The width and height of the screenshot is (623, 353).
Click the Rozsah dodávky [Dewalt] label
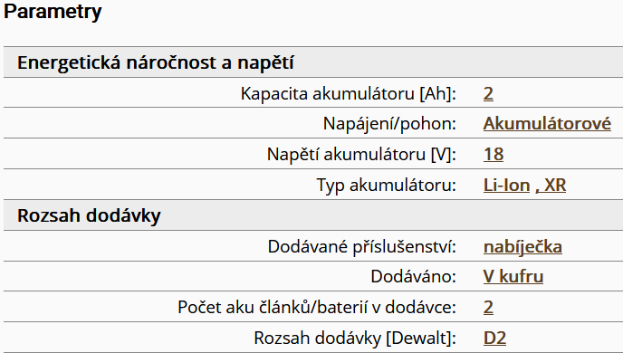(355, 338)
